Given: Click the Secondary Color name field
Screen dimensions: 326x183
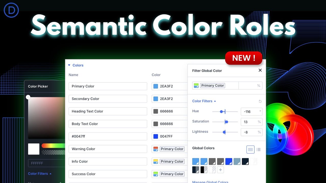Looking at the screenshot, I should coord(108,99).
